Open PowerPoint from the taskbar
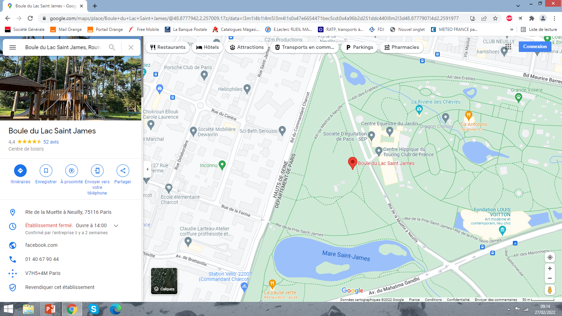This screenshot has width=562, height=316. [x=50, y=309]
